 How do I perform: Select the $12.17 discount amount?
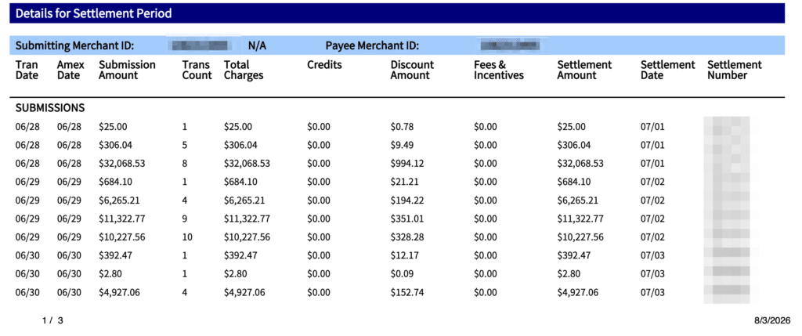(405, 255)
